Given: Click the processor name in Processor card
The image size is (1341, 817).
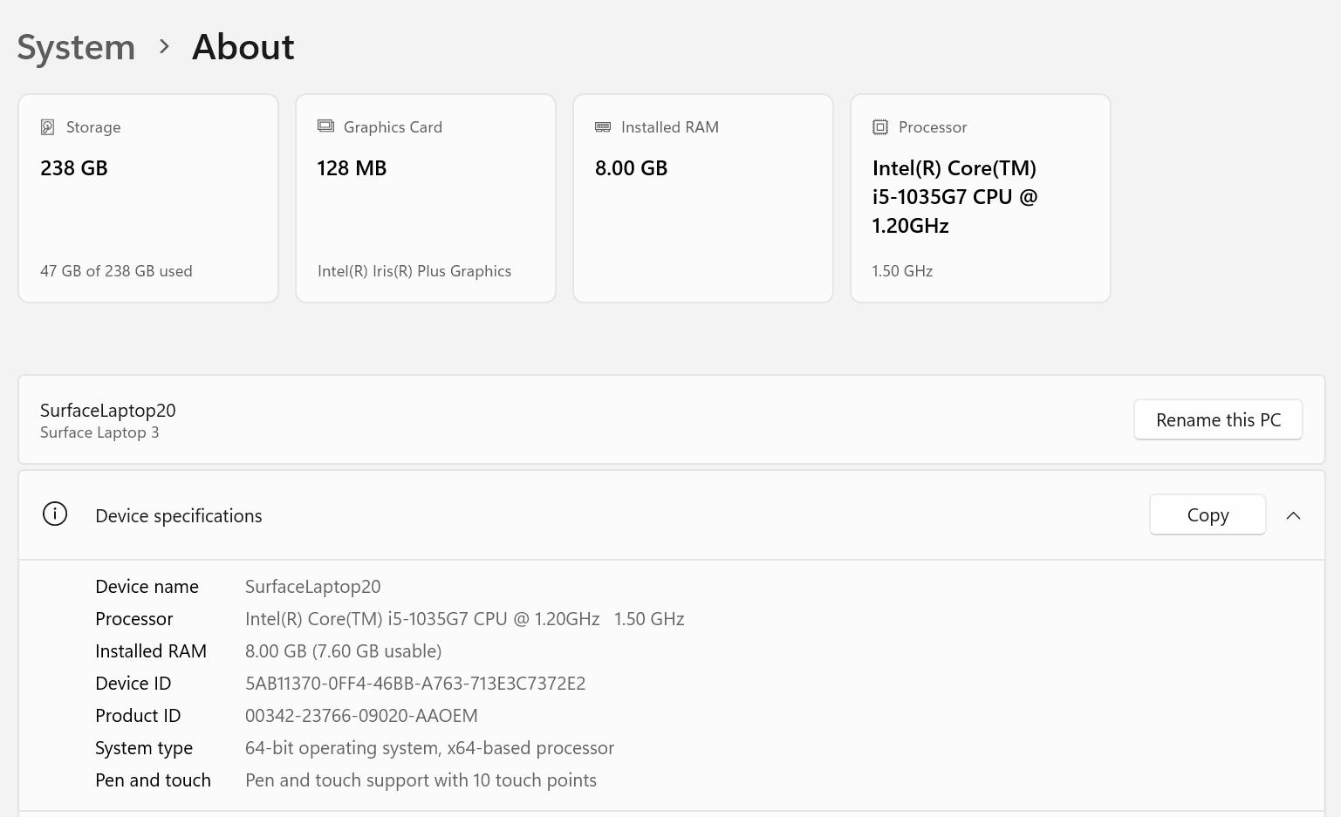Looking at the screenshot, I should [955, 197].
